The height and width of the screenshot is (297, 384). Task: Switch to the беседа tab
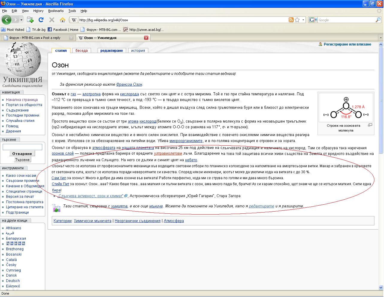coord(81,51)
